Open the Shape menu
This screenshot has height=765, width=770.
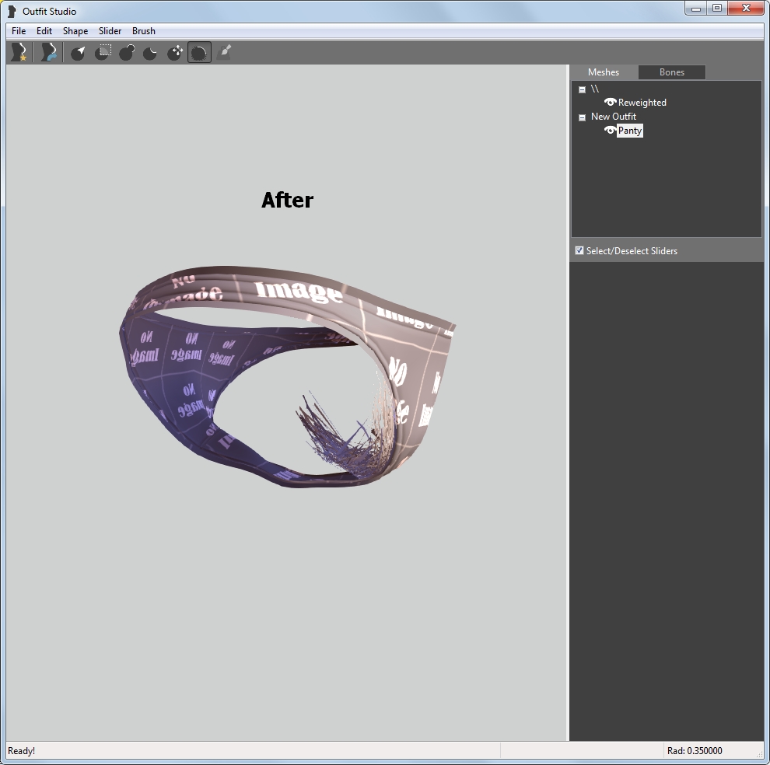coord(75,31)
